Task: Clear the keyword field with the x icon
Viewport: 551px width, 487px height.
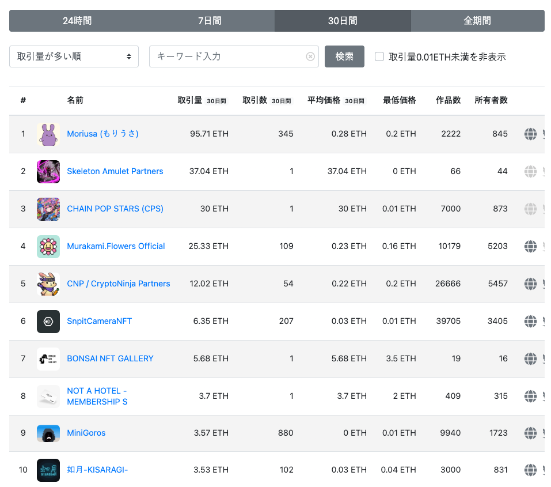Action: tap(310, 56)
